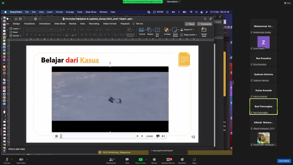Click the green Share Screen button
The height and width of the screenshot is (165, 293).
point(141,161)
